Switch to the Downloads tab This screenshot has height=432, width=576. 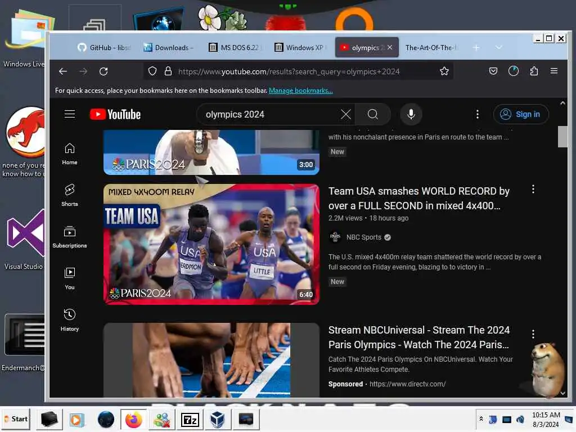(x=169, y=47)
